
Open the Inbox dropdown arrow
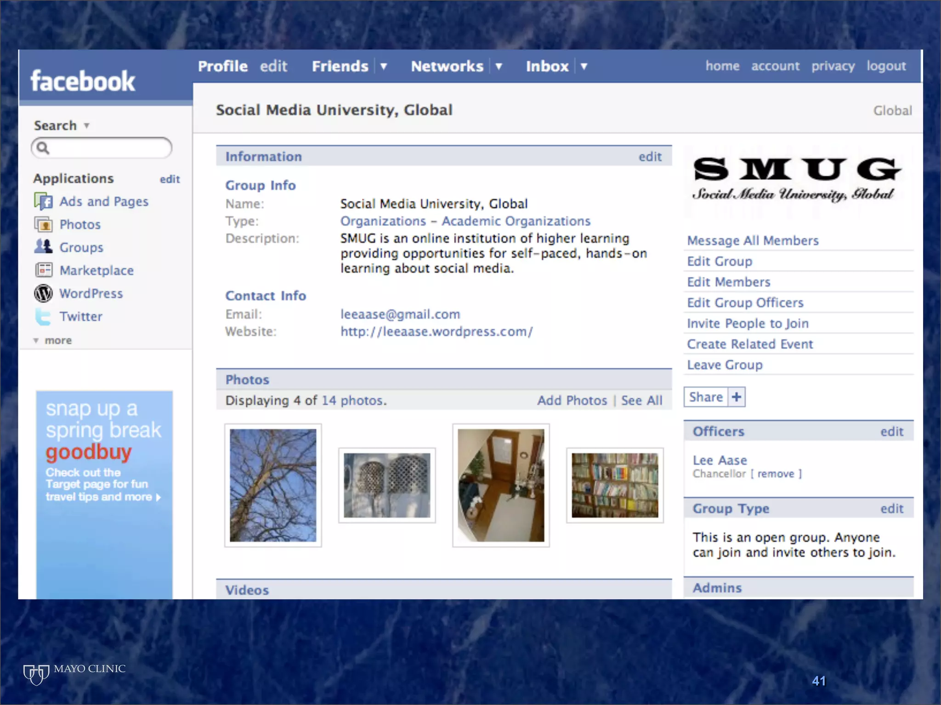[584, 67]
